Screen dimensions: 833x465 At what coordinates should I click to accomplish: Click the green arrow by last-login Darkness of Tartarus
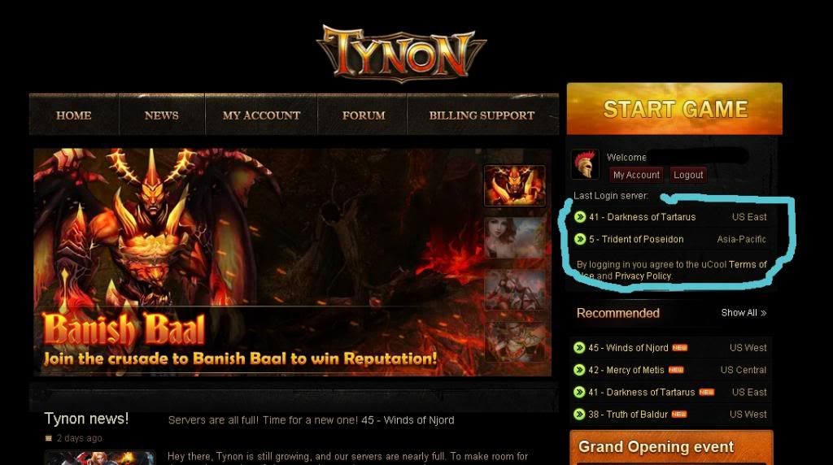580,216
